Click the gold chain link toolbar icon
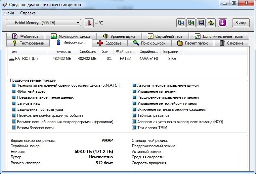The image size is (256, 174). (211, 23)
